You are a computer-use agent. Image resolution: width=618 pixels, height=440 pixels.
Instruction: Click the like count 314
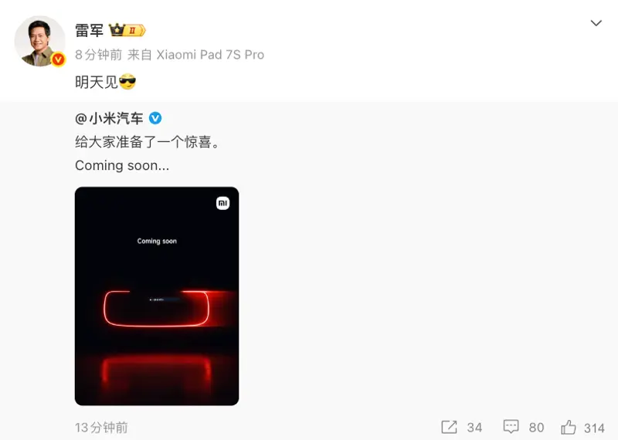(x=594, y=428)
